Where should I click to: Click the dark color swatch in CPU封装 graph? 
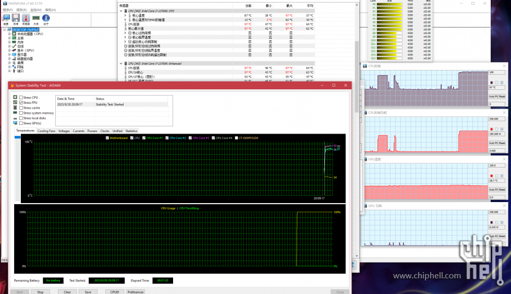[491, 83]
